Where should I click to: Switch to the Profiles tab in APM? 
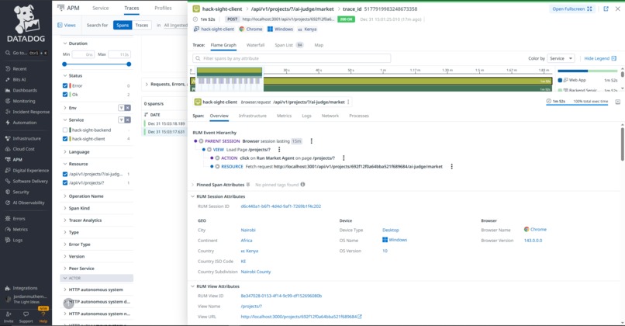click(x=163, y=8)
